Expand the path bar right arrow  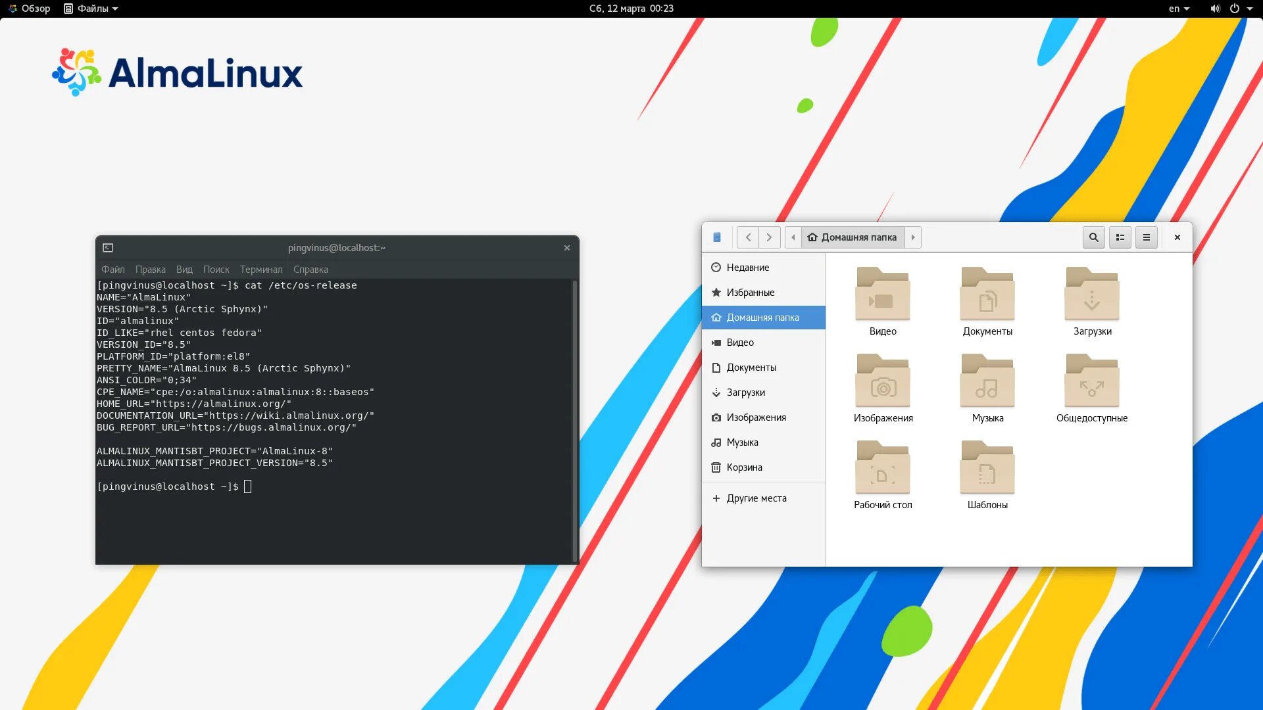913,237
